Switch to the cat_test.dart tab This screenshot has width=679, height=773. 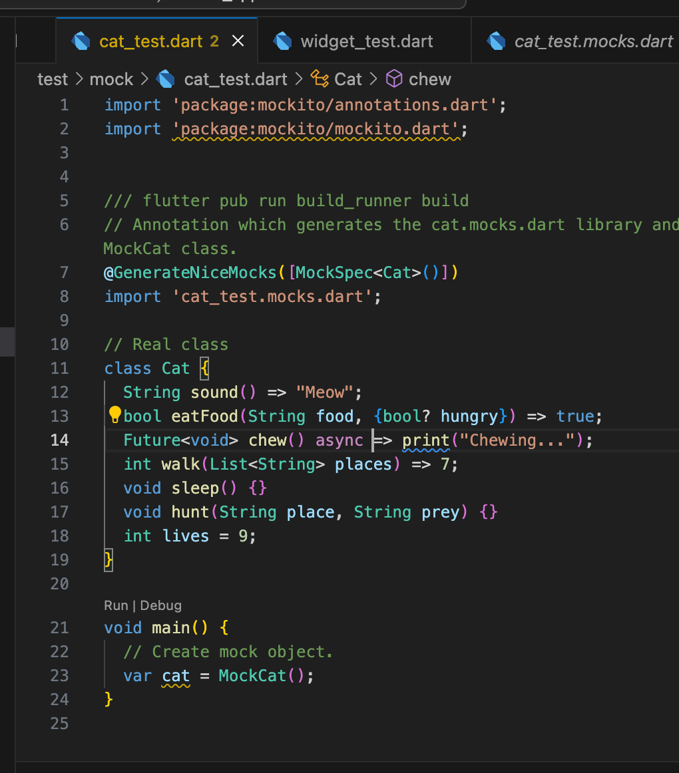157,41
